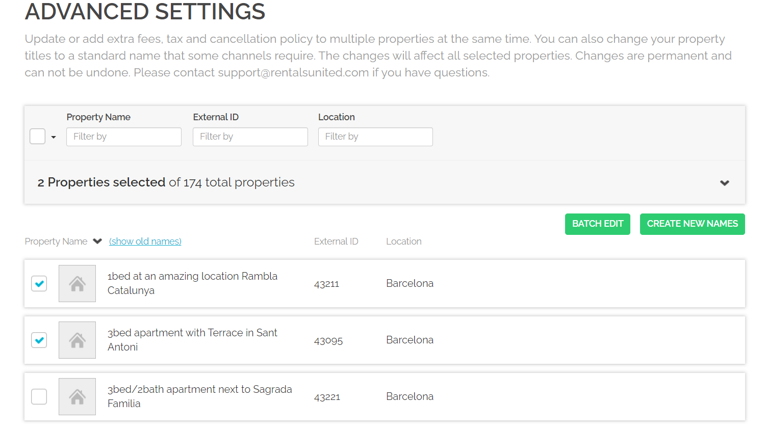Uncheck the Rambla Catalunya property checkbox
Screen dimensions: 766x429
pyautogui.click(x=39, y=283)
